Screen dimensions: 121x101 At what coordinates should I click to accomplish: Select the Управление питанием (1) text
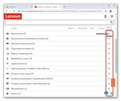click(x=22, y=49)
